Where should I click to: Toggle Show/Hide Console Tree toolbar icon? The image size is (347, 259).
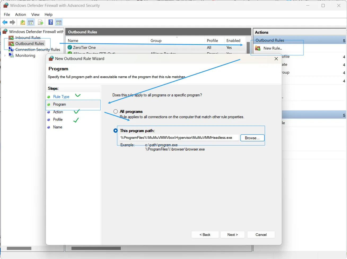31,22
